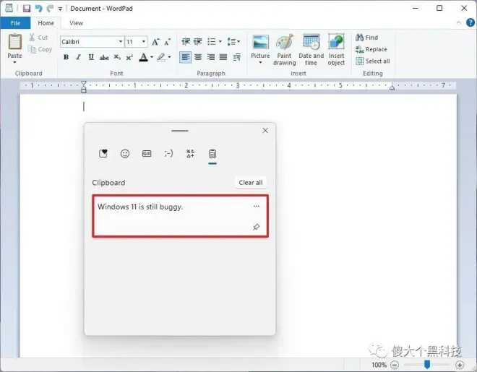Zoom in with the plus button

(460, 364)
